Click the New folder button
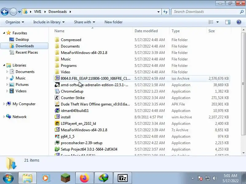This screenshot has width=246, height=184. [x=113, y=22]
